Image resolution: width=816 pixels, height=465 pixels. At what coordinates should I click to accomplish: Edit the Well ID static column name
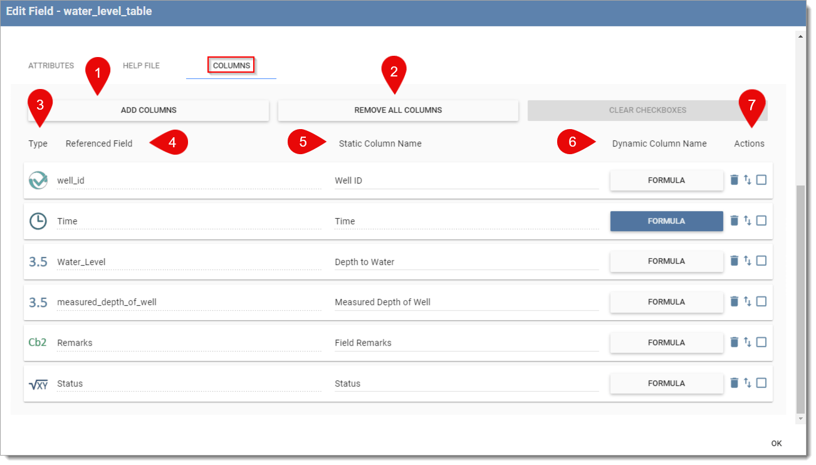coord(466,180)
